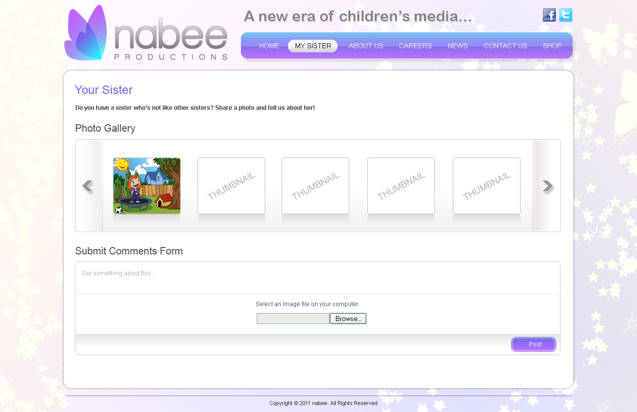Go to the CAREERS page
The width and height of the screenshot is (637, 412).
coord(416,46)
